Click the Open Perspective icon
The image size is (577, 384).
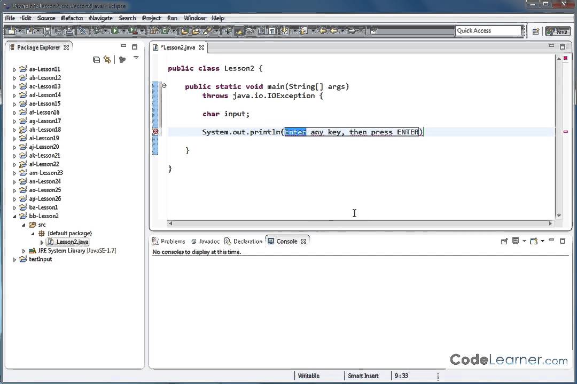point(536,31)
